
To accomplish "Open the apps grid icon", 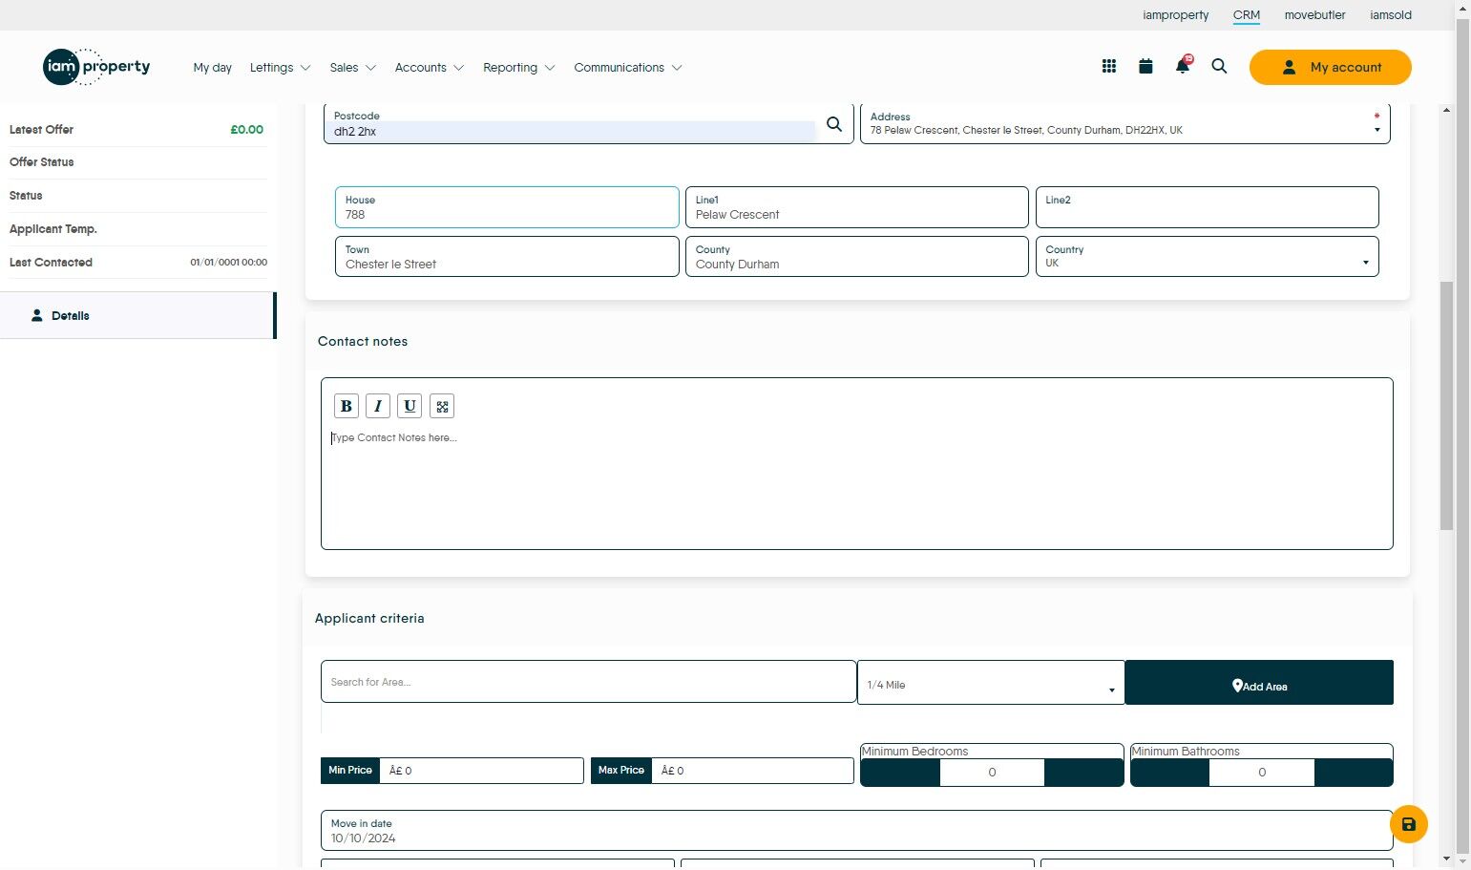I will point(1108,67).
